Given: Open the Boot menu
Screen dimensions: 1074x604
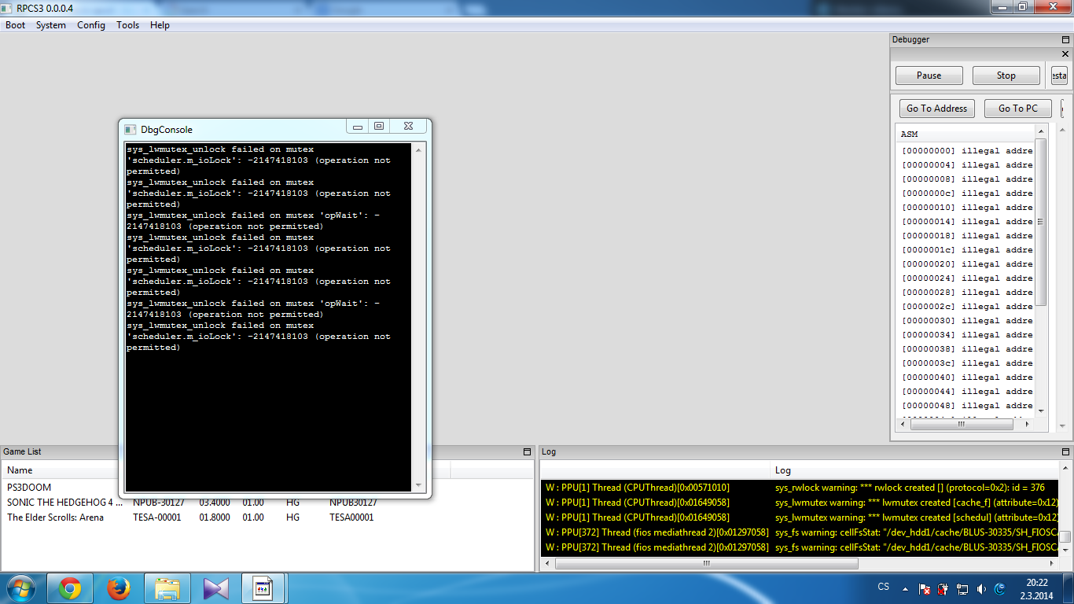Looking at the screenshot, I should [16, 25].
